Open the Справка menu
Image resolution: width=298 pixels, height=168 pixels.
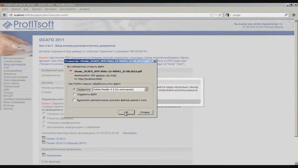click(85, 9)
